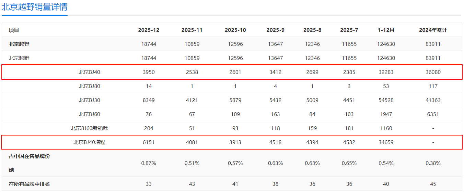The width and height of the screenshot is (464, 193).
Task: Open the 北京BJ80 model row label
Action: point(89,86)
